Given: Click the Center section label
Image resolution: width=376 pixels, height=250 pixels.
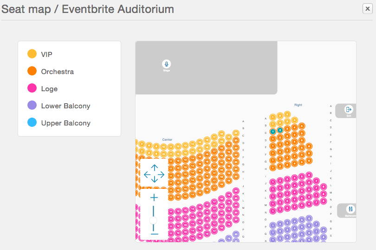Looking at the screenshot, I should tap(167, 139).
